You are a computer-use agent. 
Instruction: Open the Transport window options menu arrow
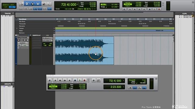coord(156,79)
